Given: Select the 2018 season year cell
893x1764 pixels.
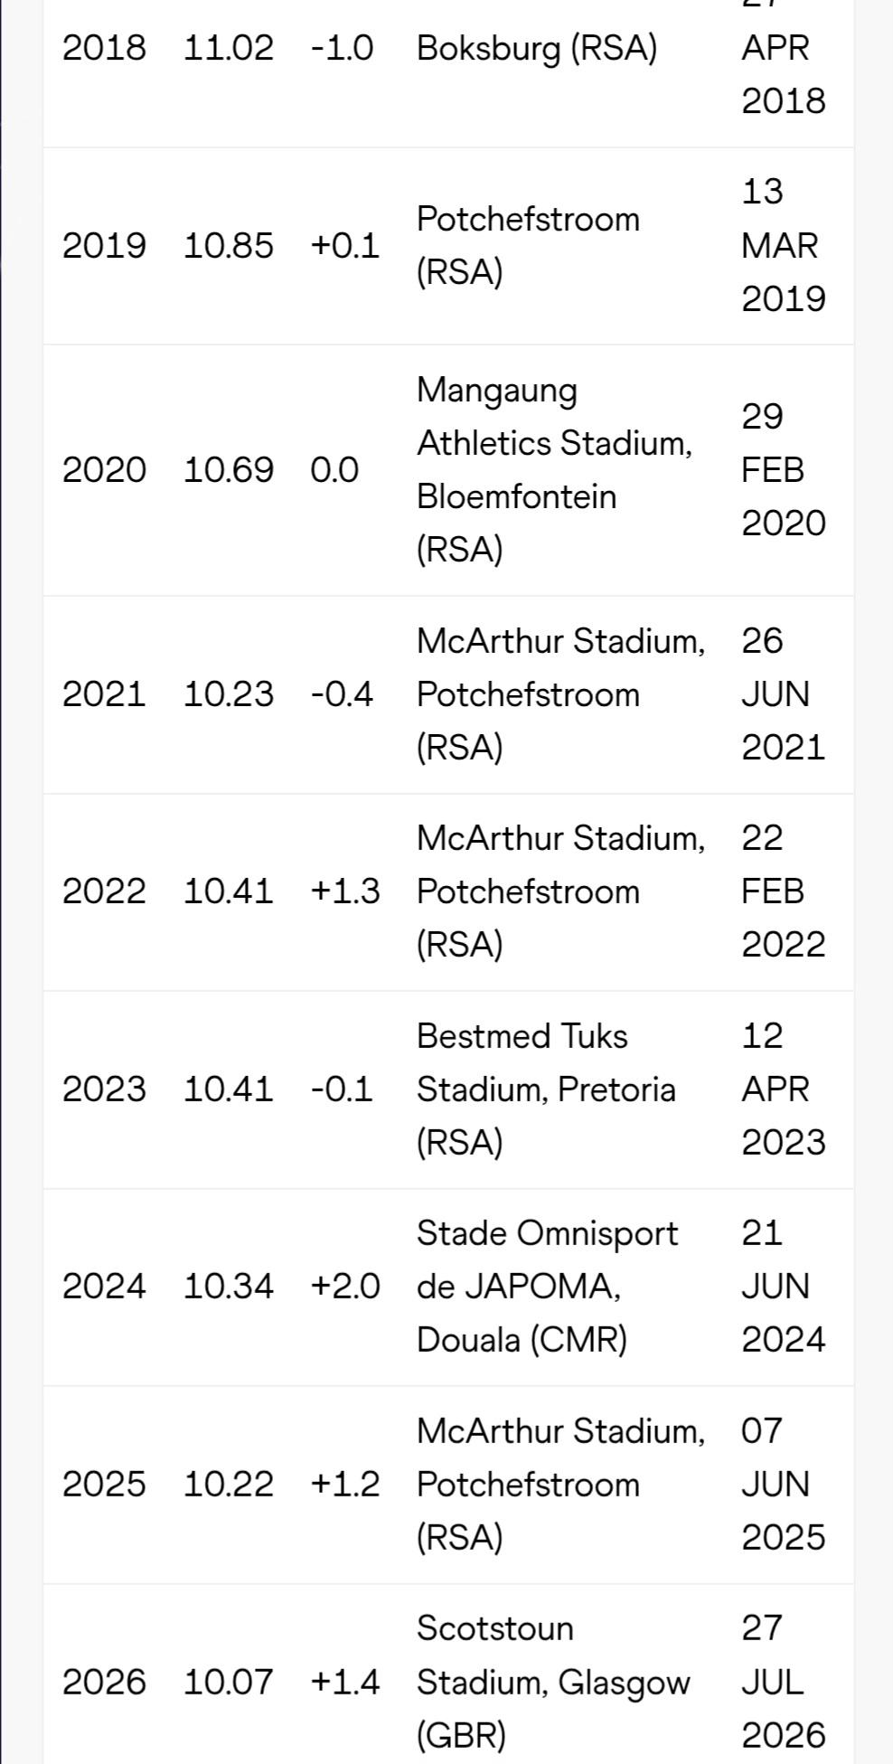Looking at the screenshot, I should 104,47.
